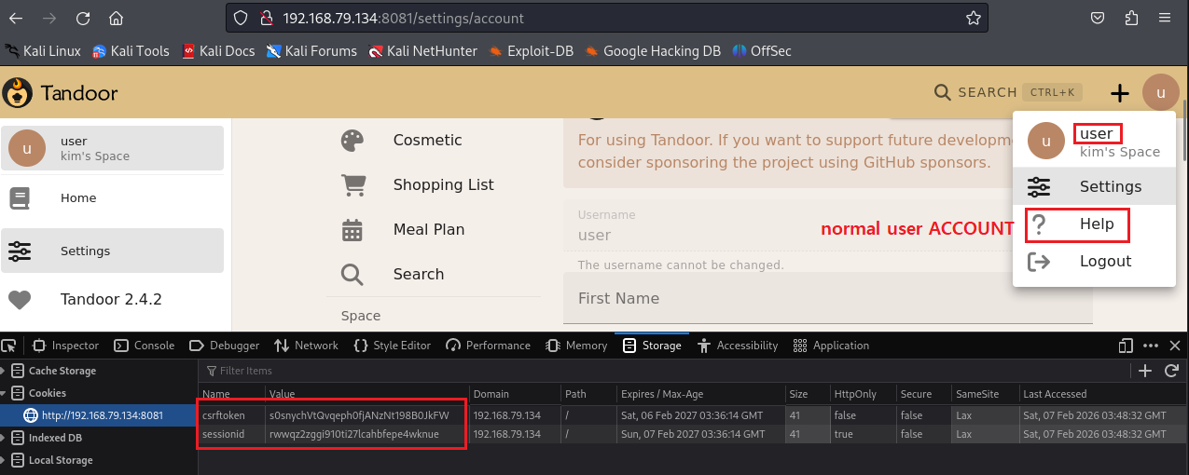Image resolution: width=1189 pixels, height=475 pixels.
Task: Click Cosmetic palette settings icon
Action: point(353,141)
